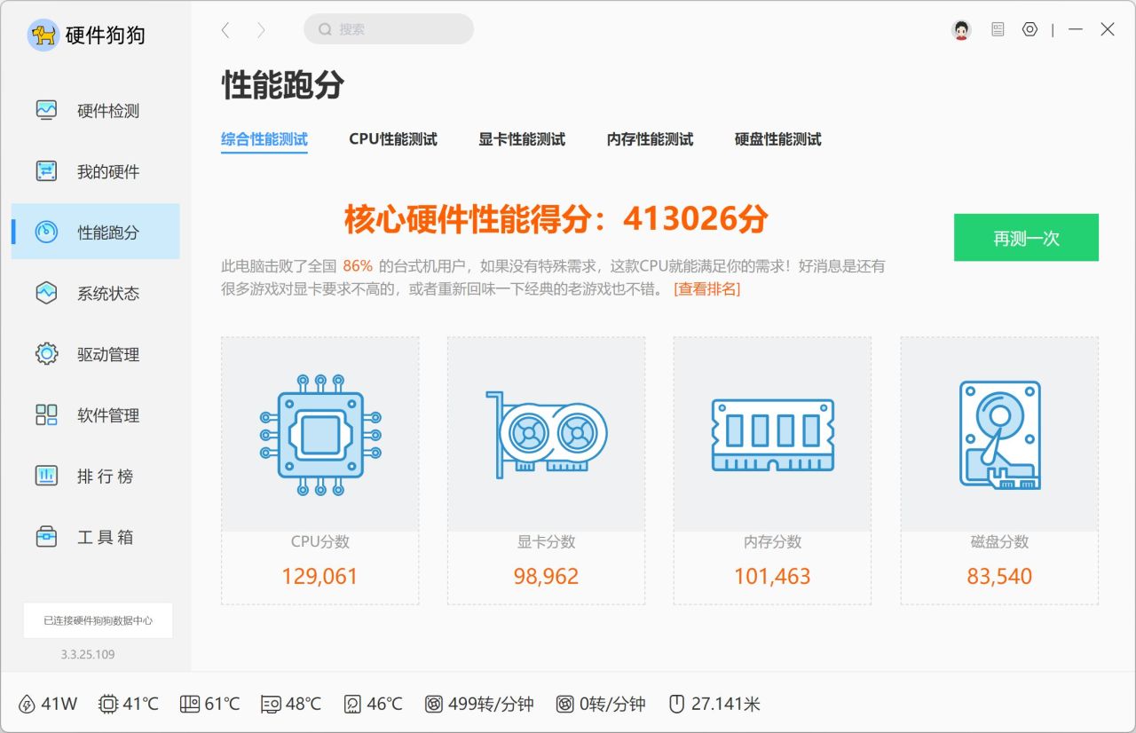Click the 内存分数 label
The height and width of the screenshot is (733, 1136).
point(773,541)
